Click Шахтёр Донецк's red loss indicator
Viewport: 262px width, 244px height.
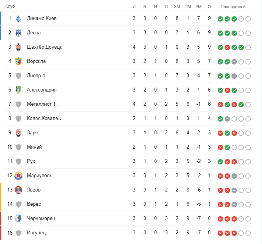[227, 47]
